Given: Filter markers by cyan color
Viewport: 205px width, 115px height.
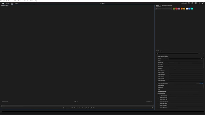Looking at the screenshot, I should coord(192,8).
